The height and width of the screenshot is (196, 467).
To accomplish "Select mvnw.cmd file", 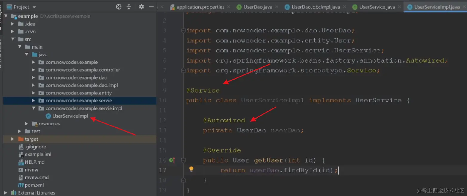I will click(37, 178).
